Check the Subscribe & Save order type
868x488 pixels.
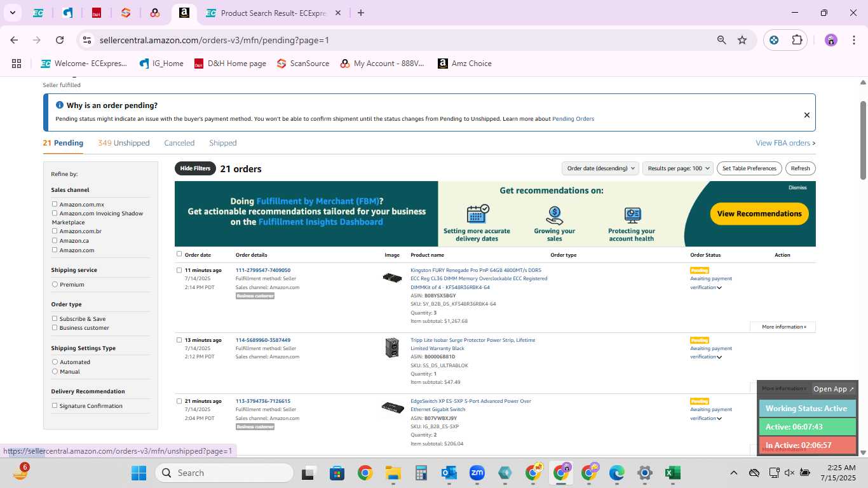(x=55, y=318)
